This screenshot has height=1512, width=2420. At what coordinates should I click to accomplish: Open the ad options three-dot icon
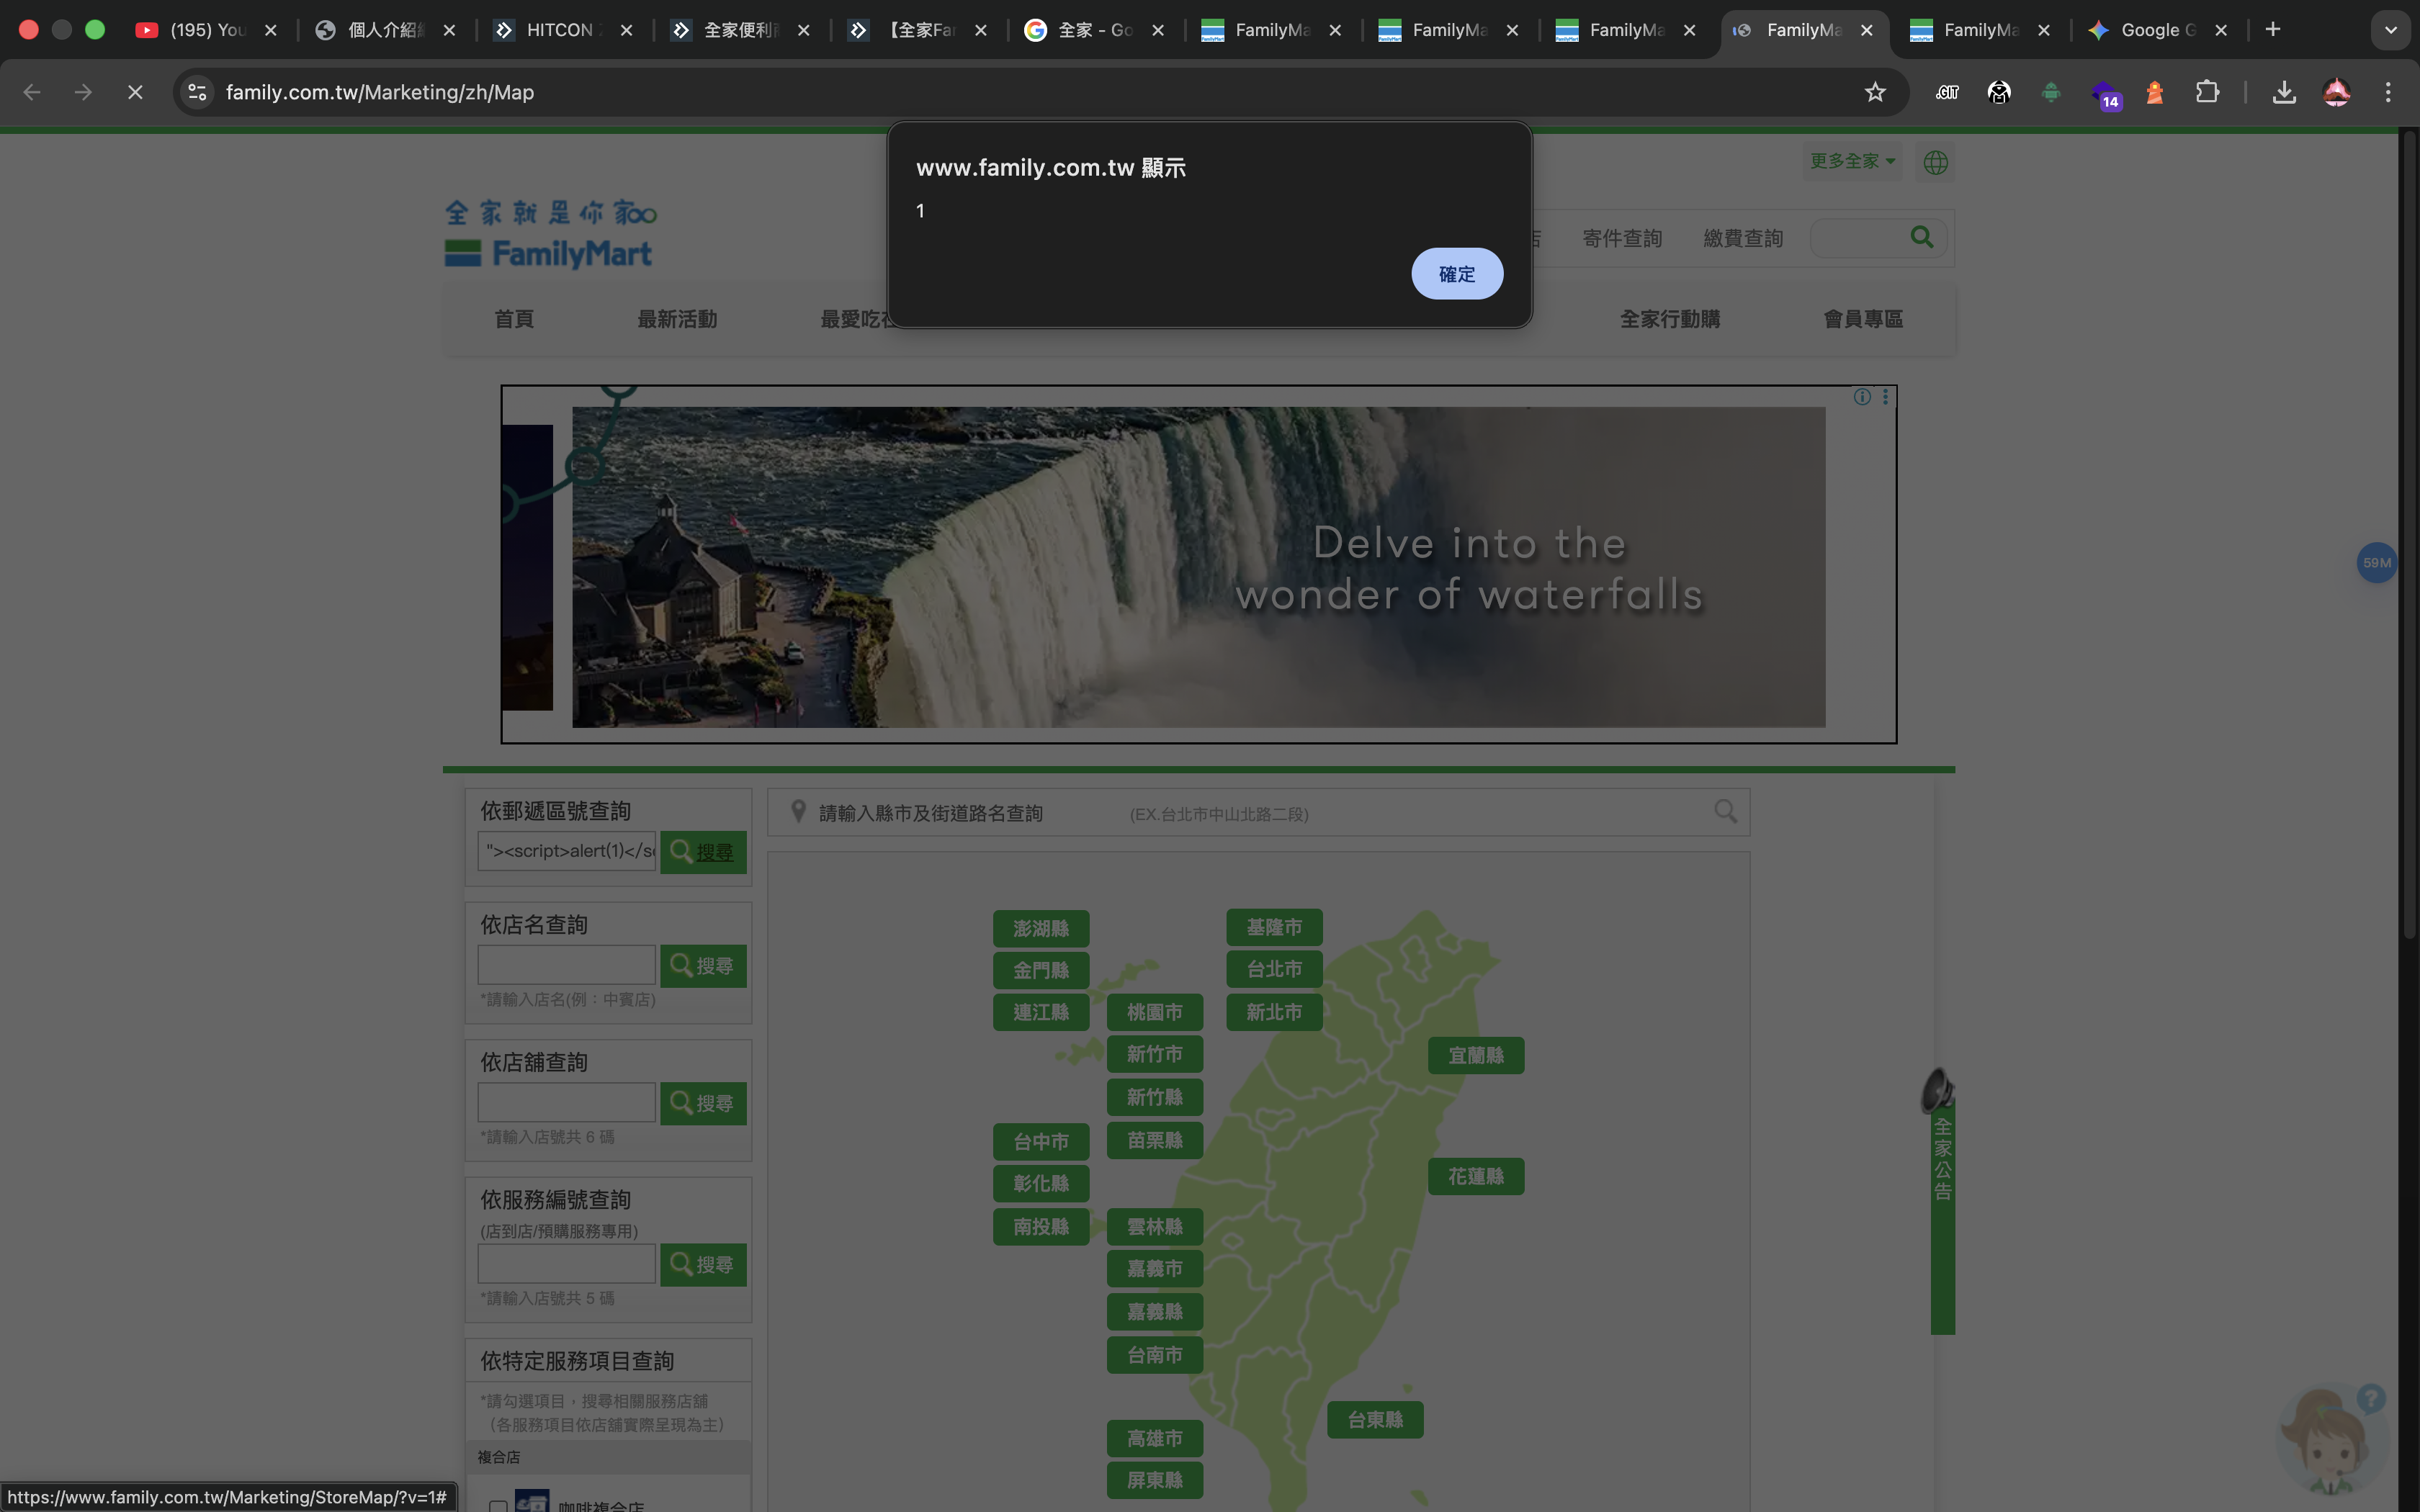point(1885,397)
